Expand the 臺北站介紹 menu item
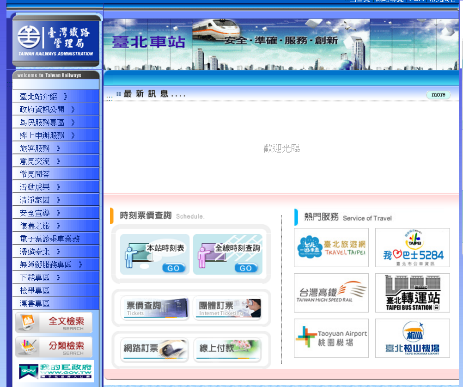463x387 pixels. point(43,97)
